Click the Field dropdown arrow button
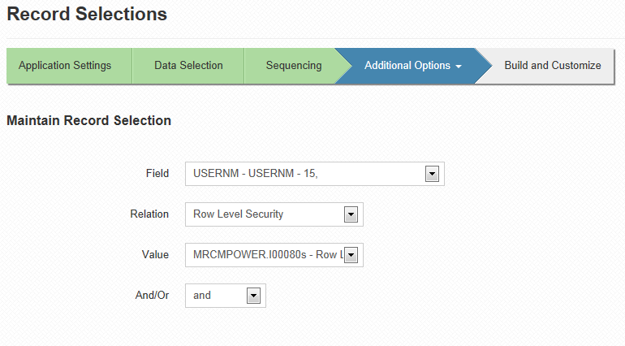Image resolution: width=625 pixels, height=346 pixels. click(x=432, y=174)
